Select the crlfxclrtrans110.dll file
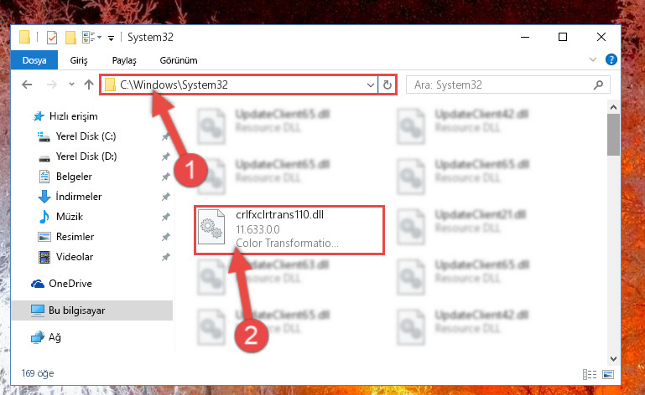The width and height of the screenshot is (645, 395). tap(289, 230)
